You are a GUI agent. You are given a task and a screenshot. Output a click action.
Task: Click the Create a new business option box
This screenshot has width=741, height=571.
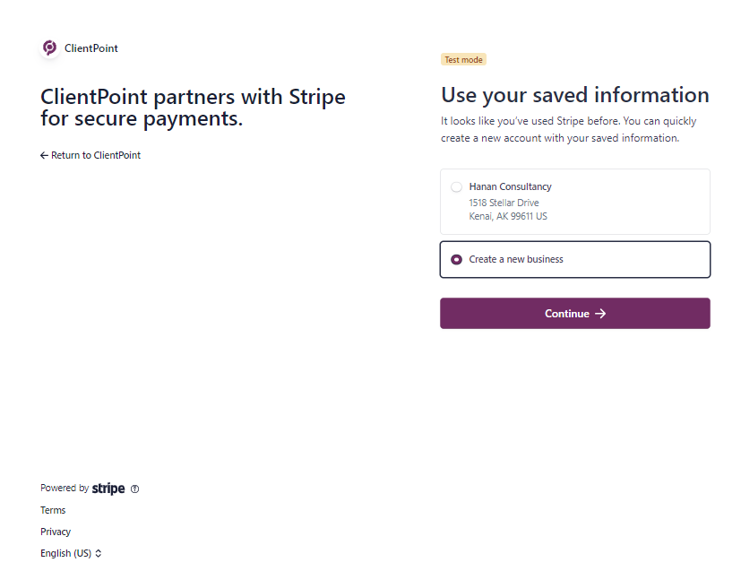(x=574, y=259)
